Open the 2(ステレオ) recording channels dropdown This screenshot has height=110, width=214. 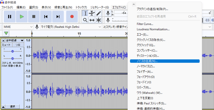coord(116,27)
